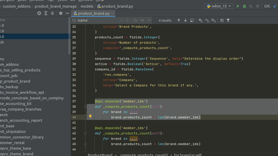Clear the find field text with X
This screenshot has height=156, width=278.
point(121,20)
